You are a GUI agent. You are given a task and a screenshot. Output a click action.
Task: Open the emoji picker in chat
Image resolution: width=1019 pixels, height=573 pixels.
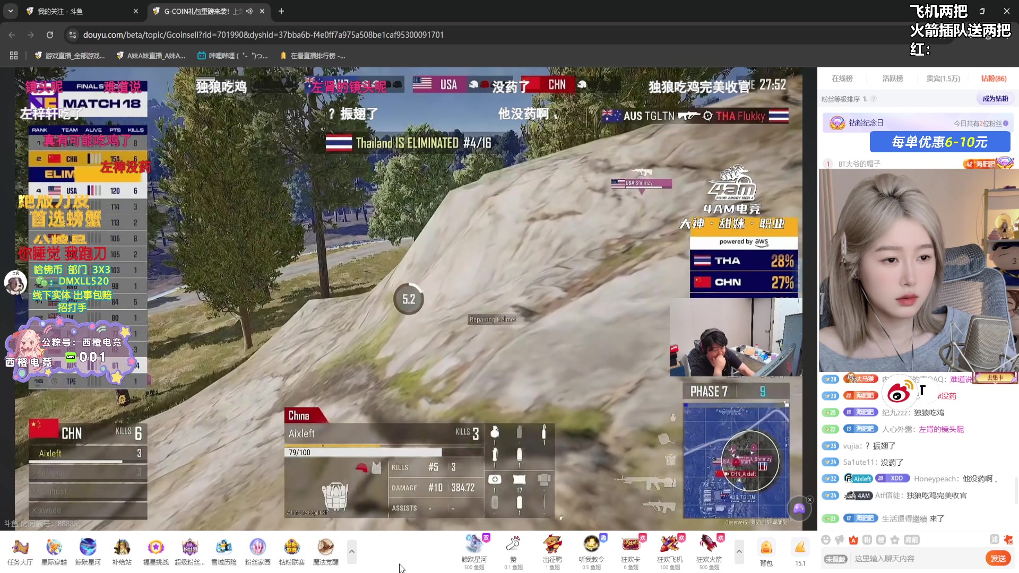point(825,540)
